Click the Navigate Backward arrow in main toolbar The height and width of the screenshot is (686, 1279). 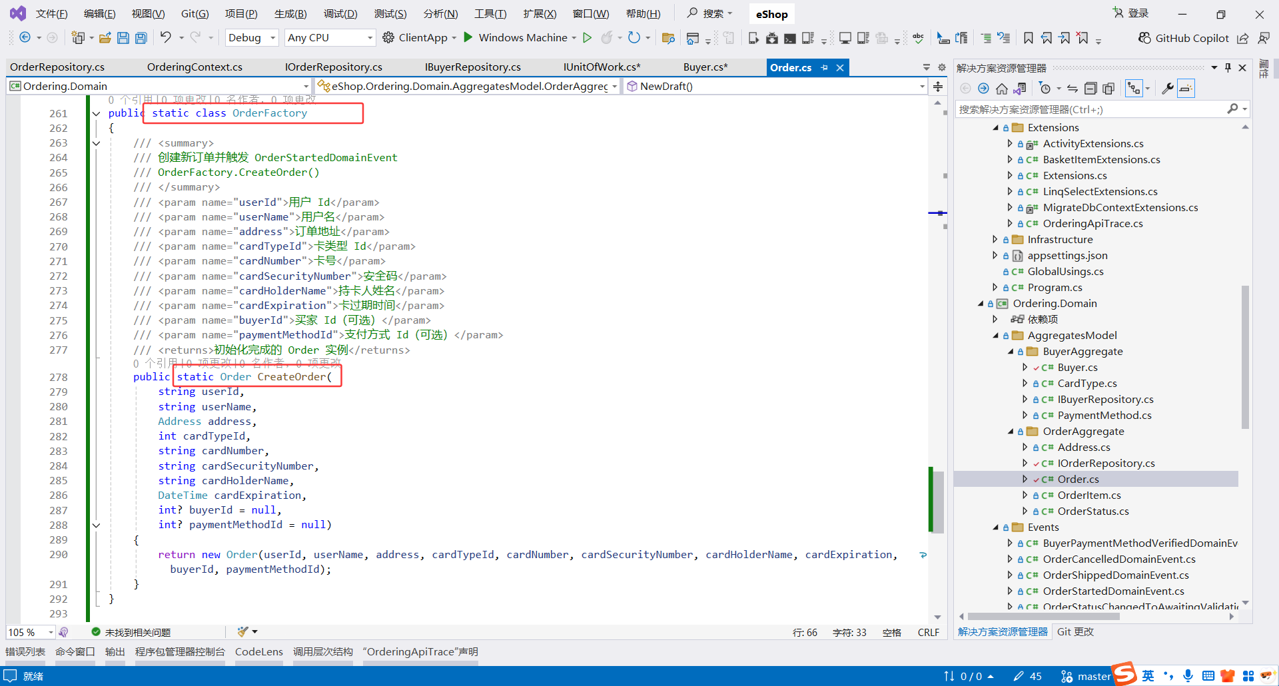click(x=25, y=38)
